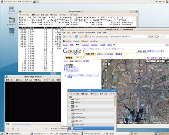Click the show desktop button in taskbar
Viewport: 169px width, 135px height.
pos(2,133)
